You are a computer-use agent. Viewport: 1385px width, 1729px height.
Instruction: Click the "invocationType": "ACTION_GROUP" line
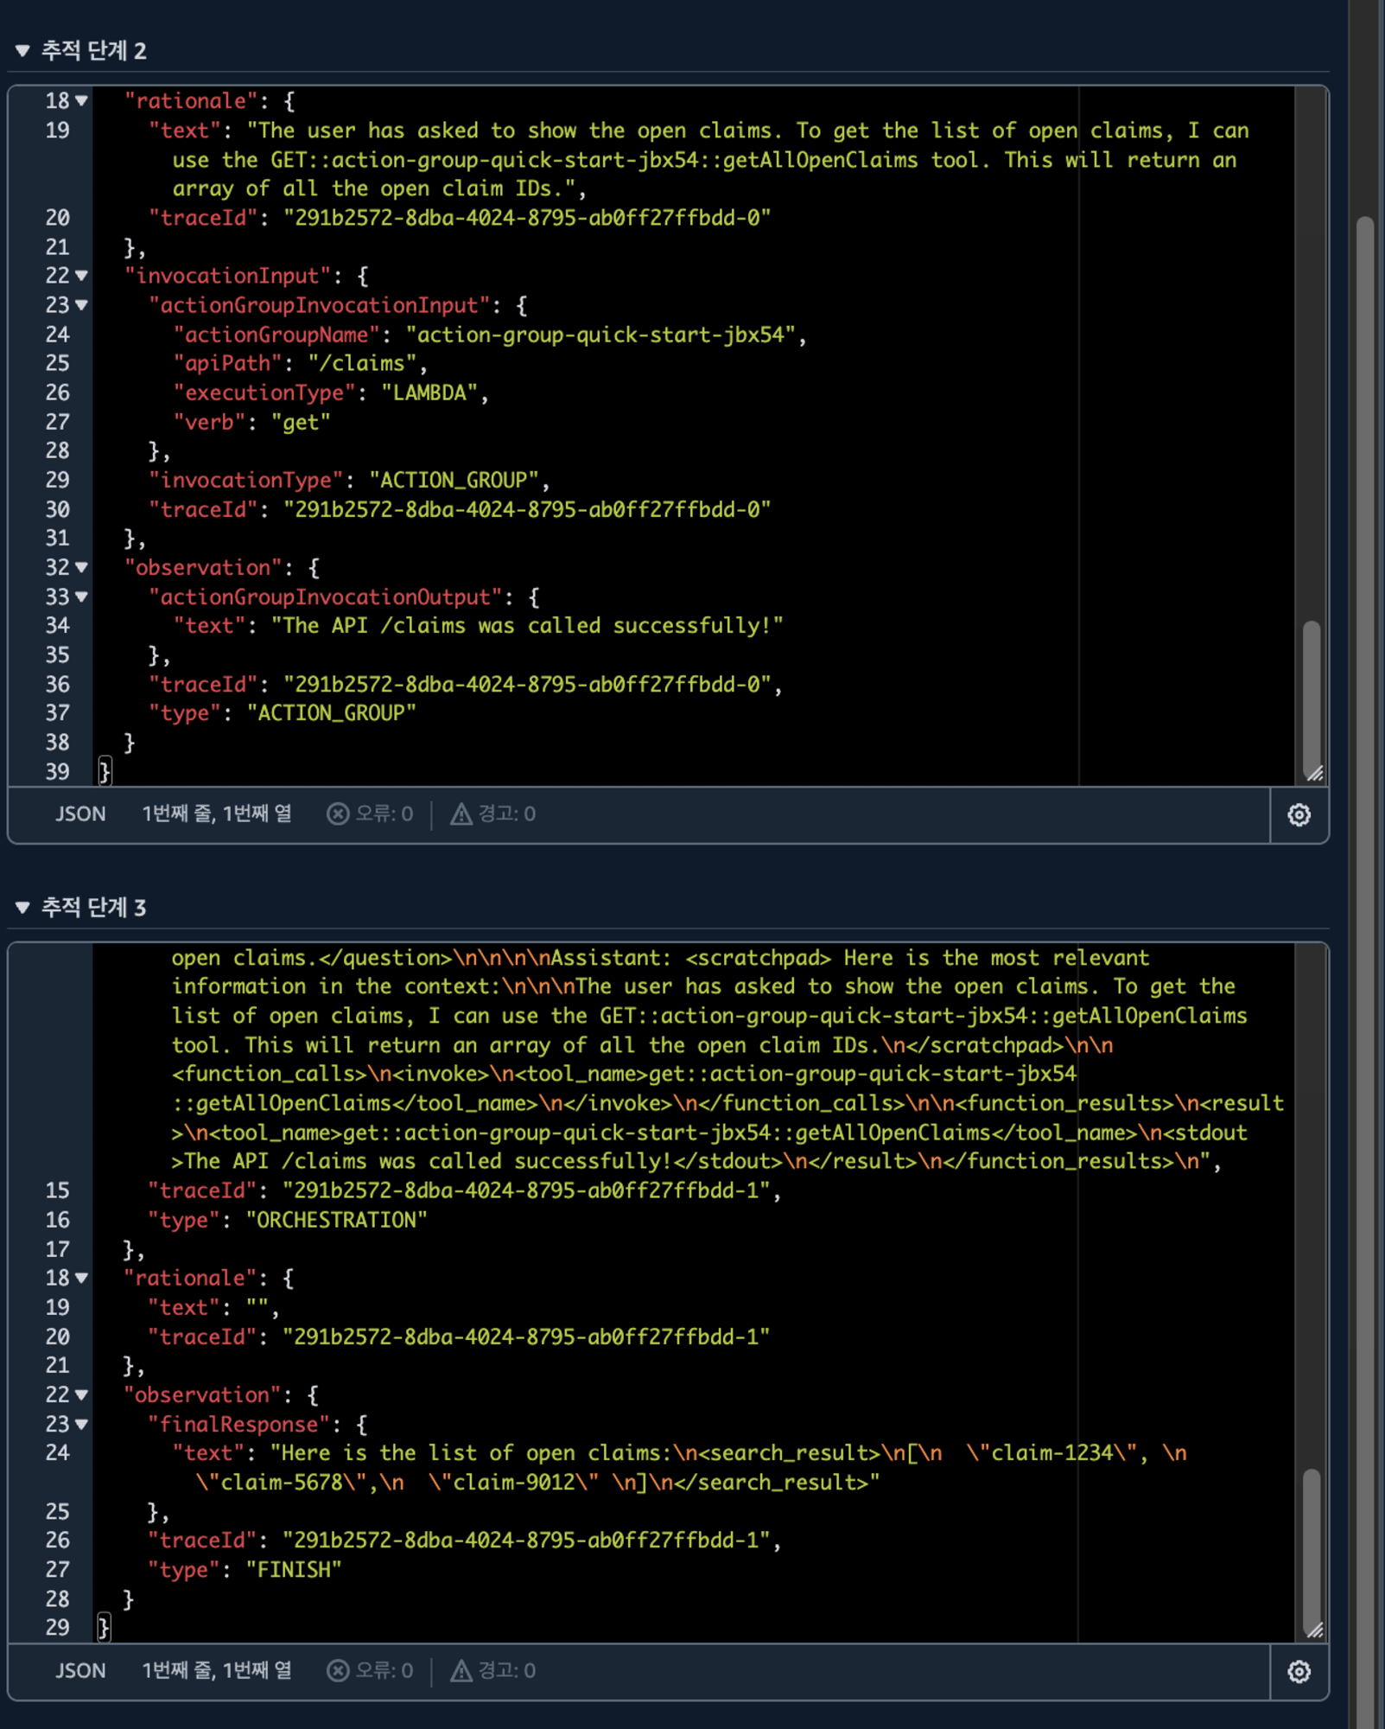pyautogui.click(x=349, y=480)
